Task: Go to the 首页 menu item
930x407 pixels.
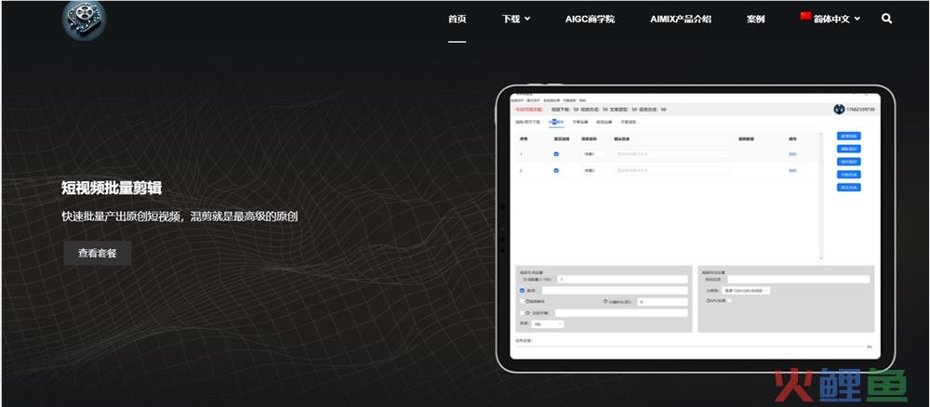Action: pyautogui.click(x=457, y=19)
